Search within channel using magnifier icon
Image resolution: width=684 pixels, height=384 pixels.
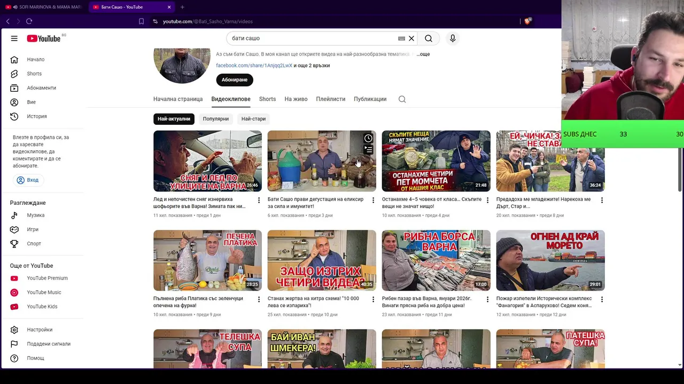(x=402, y=99)
